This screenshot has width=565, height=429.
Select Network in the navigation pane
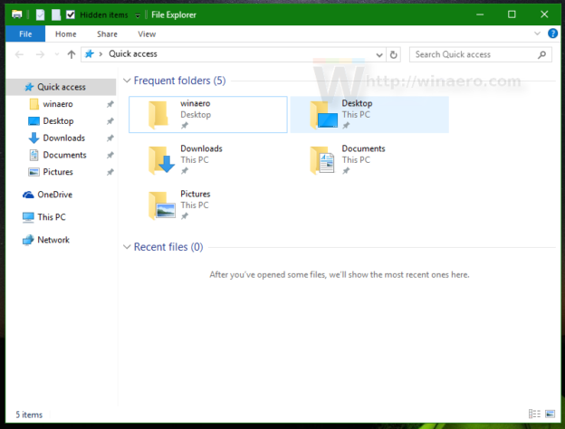coord(53,240)
